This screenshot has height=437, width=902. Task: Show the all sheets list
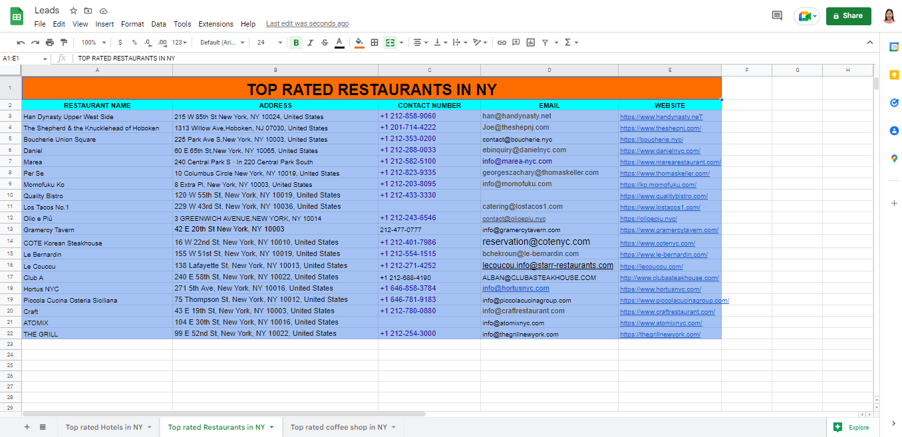pyautogui.click(x=43, y=427)
